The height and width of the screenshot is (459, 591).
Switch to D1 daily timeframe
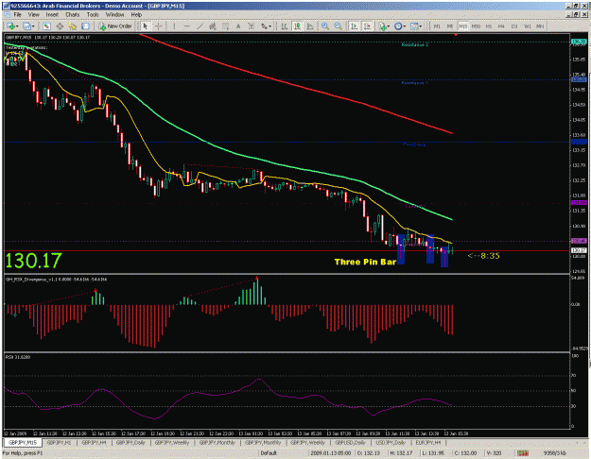click(x=514, y=26)
